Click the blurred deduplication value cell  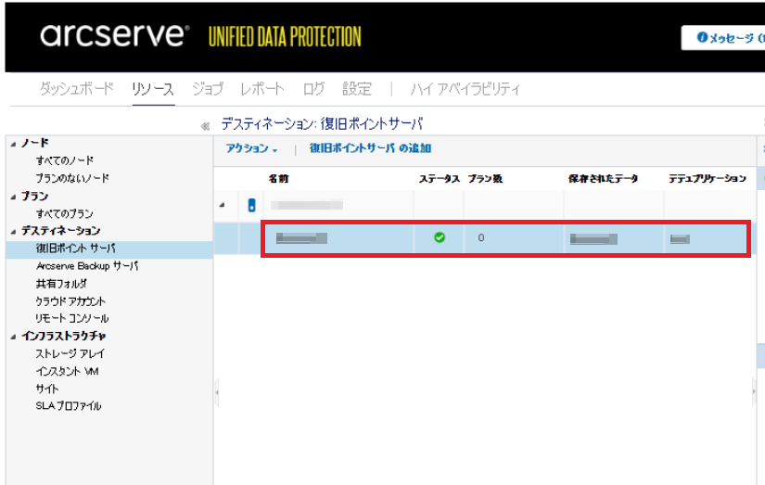[680, 238]
